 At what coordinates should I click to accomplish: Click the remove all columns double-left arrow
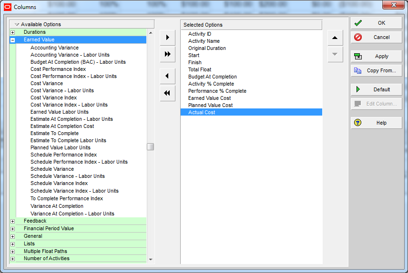167,93
